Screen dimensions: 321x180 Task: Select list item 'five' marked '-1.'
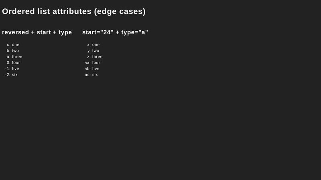tap(16, 69)
